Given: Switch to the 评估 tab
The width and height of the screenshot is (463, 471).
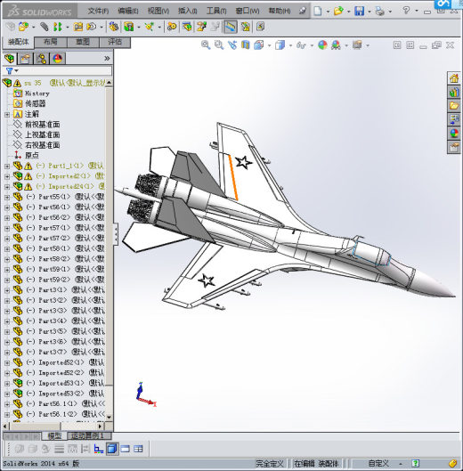Looking at the screenshot, I should (x=115, y=42).
